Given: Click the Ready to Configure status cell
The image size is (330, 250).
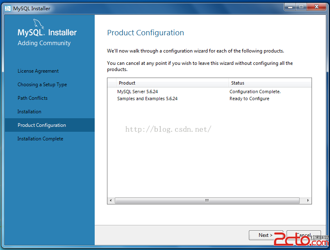Looking at the screenshot, I should pos(249,99).
